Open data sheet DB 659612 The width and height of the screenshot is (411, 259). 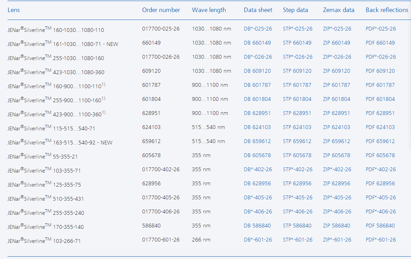pos(257,141)
